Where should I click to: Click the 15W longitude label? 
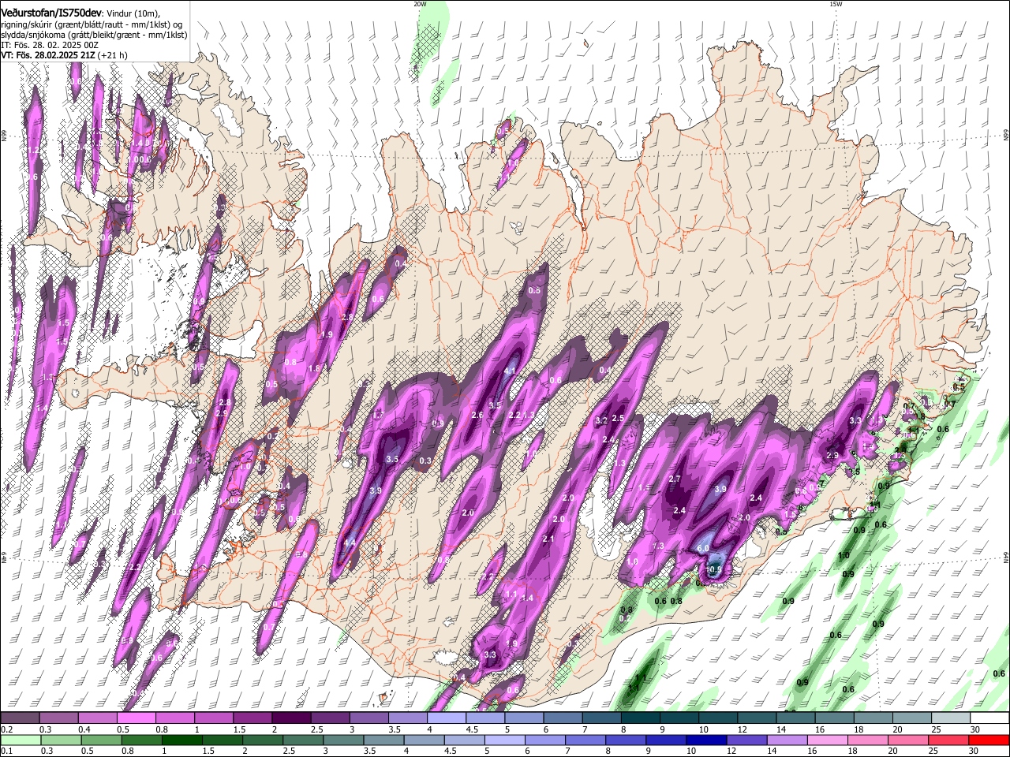836,4
